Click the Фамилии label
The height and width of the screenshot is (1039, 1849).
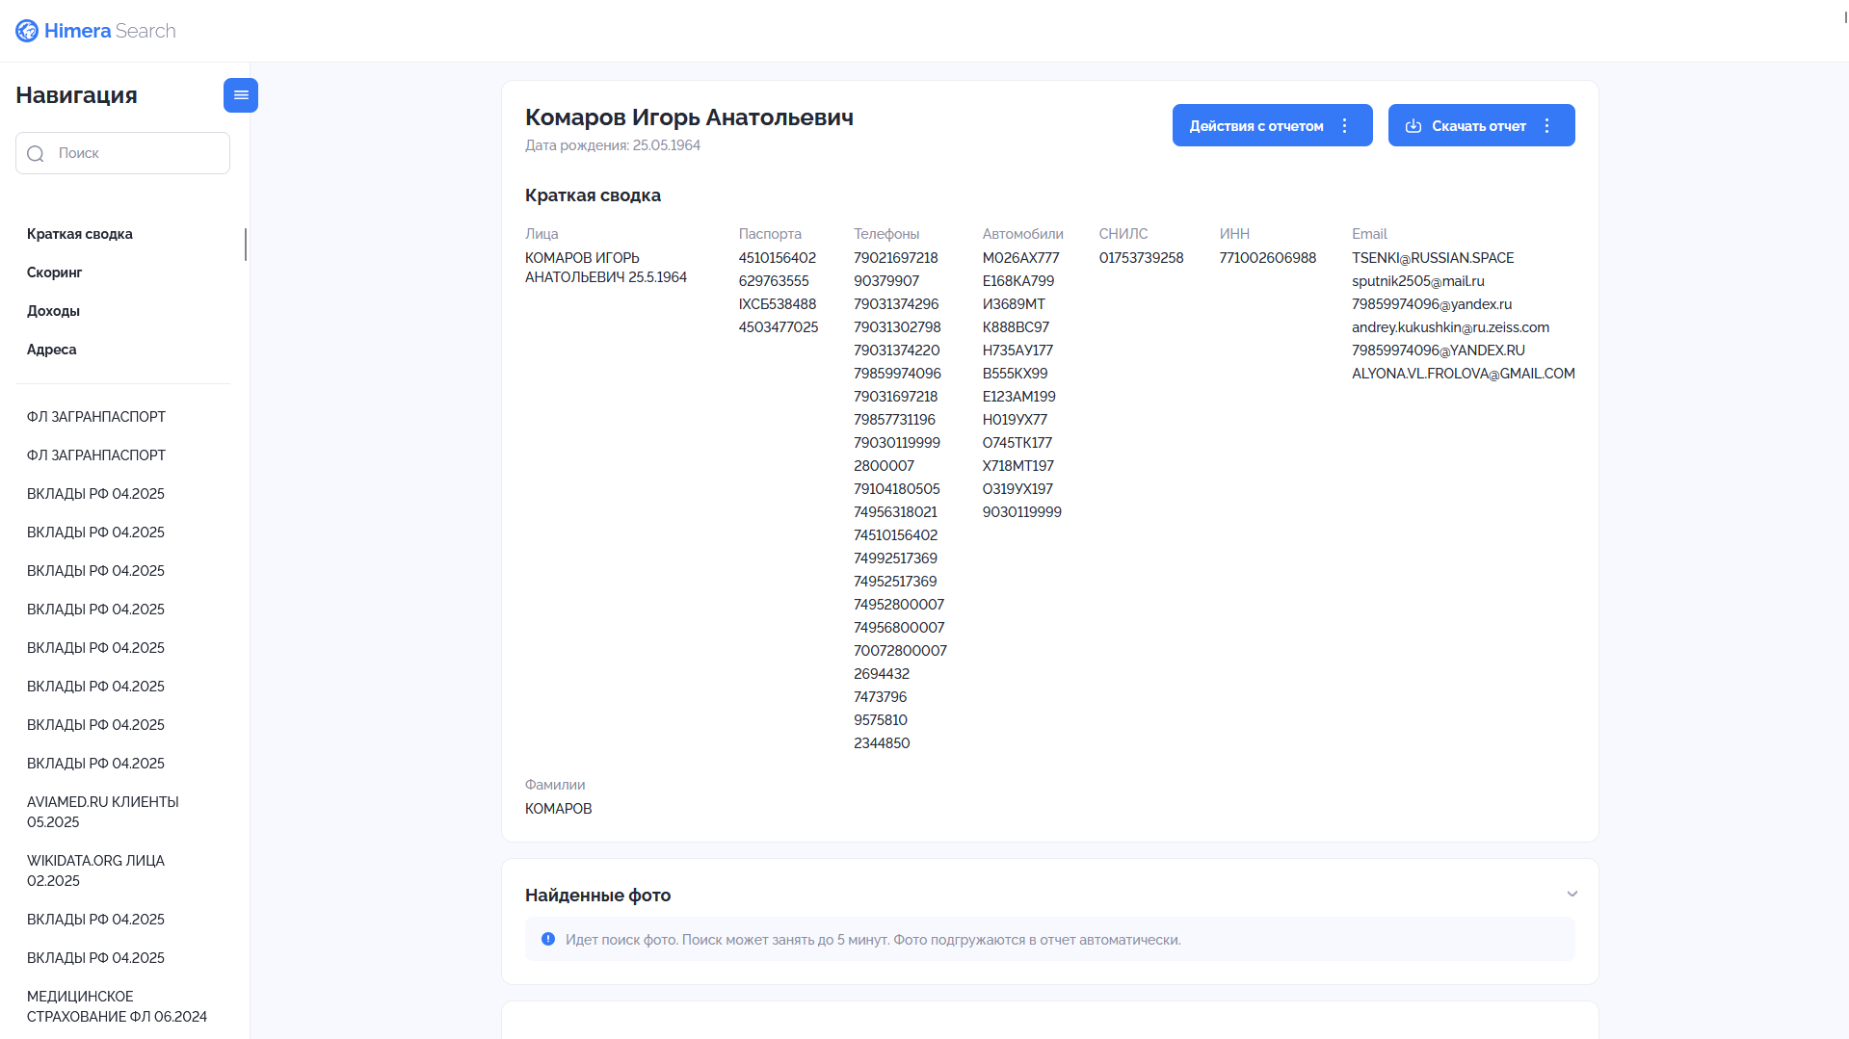coord(555,785)
